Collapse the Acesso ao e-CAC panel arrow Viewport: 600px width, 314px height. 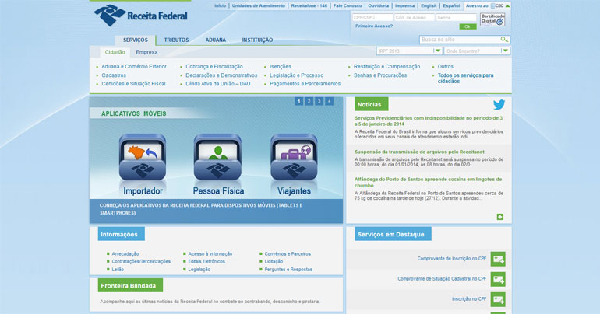click(x=508, y=5)
